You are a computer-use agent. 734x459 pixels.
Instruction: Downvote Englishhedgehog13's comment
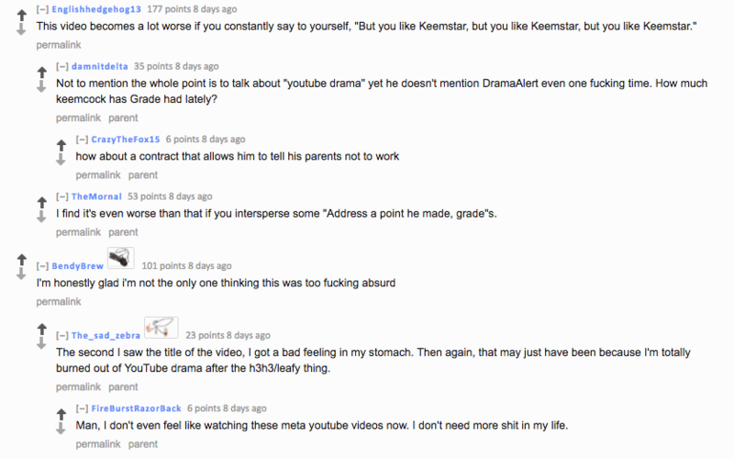(21, 28)
